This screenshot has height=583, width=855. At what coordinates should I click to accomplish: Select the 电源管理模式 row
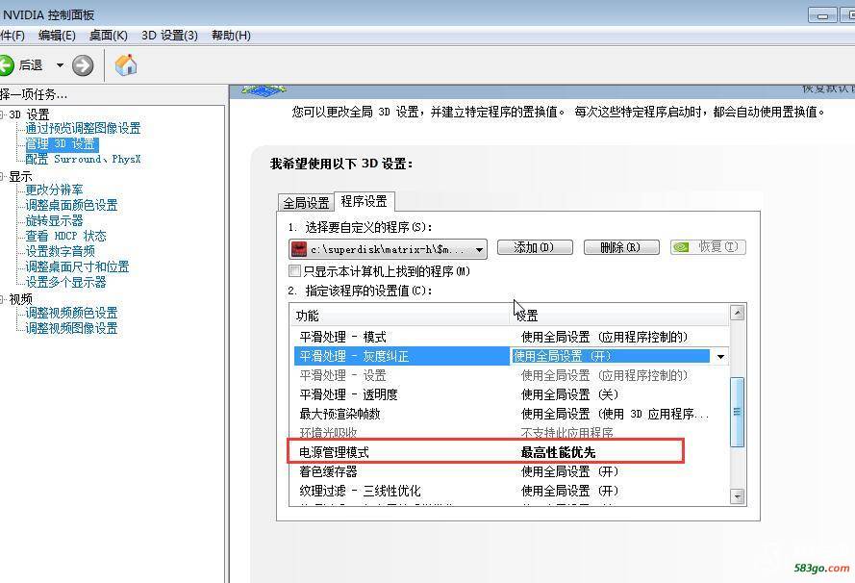(x=510, y=452)
